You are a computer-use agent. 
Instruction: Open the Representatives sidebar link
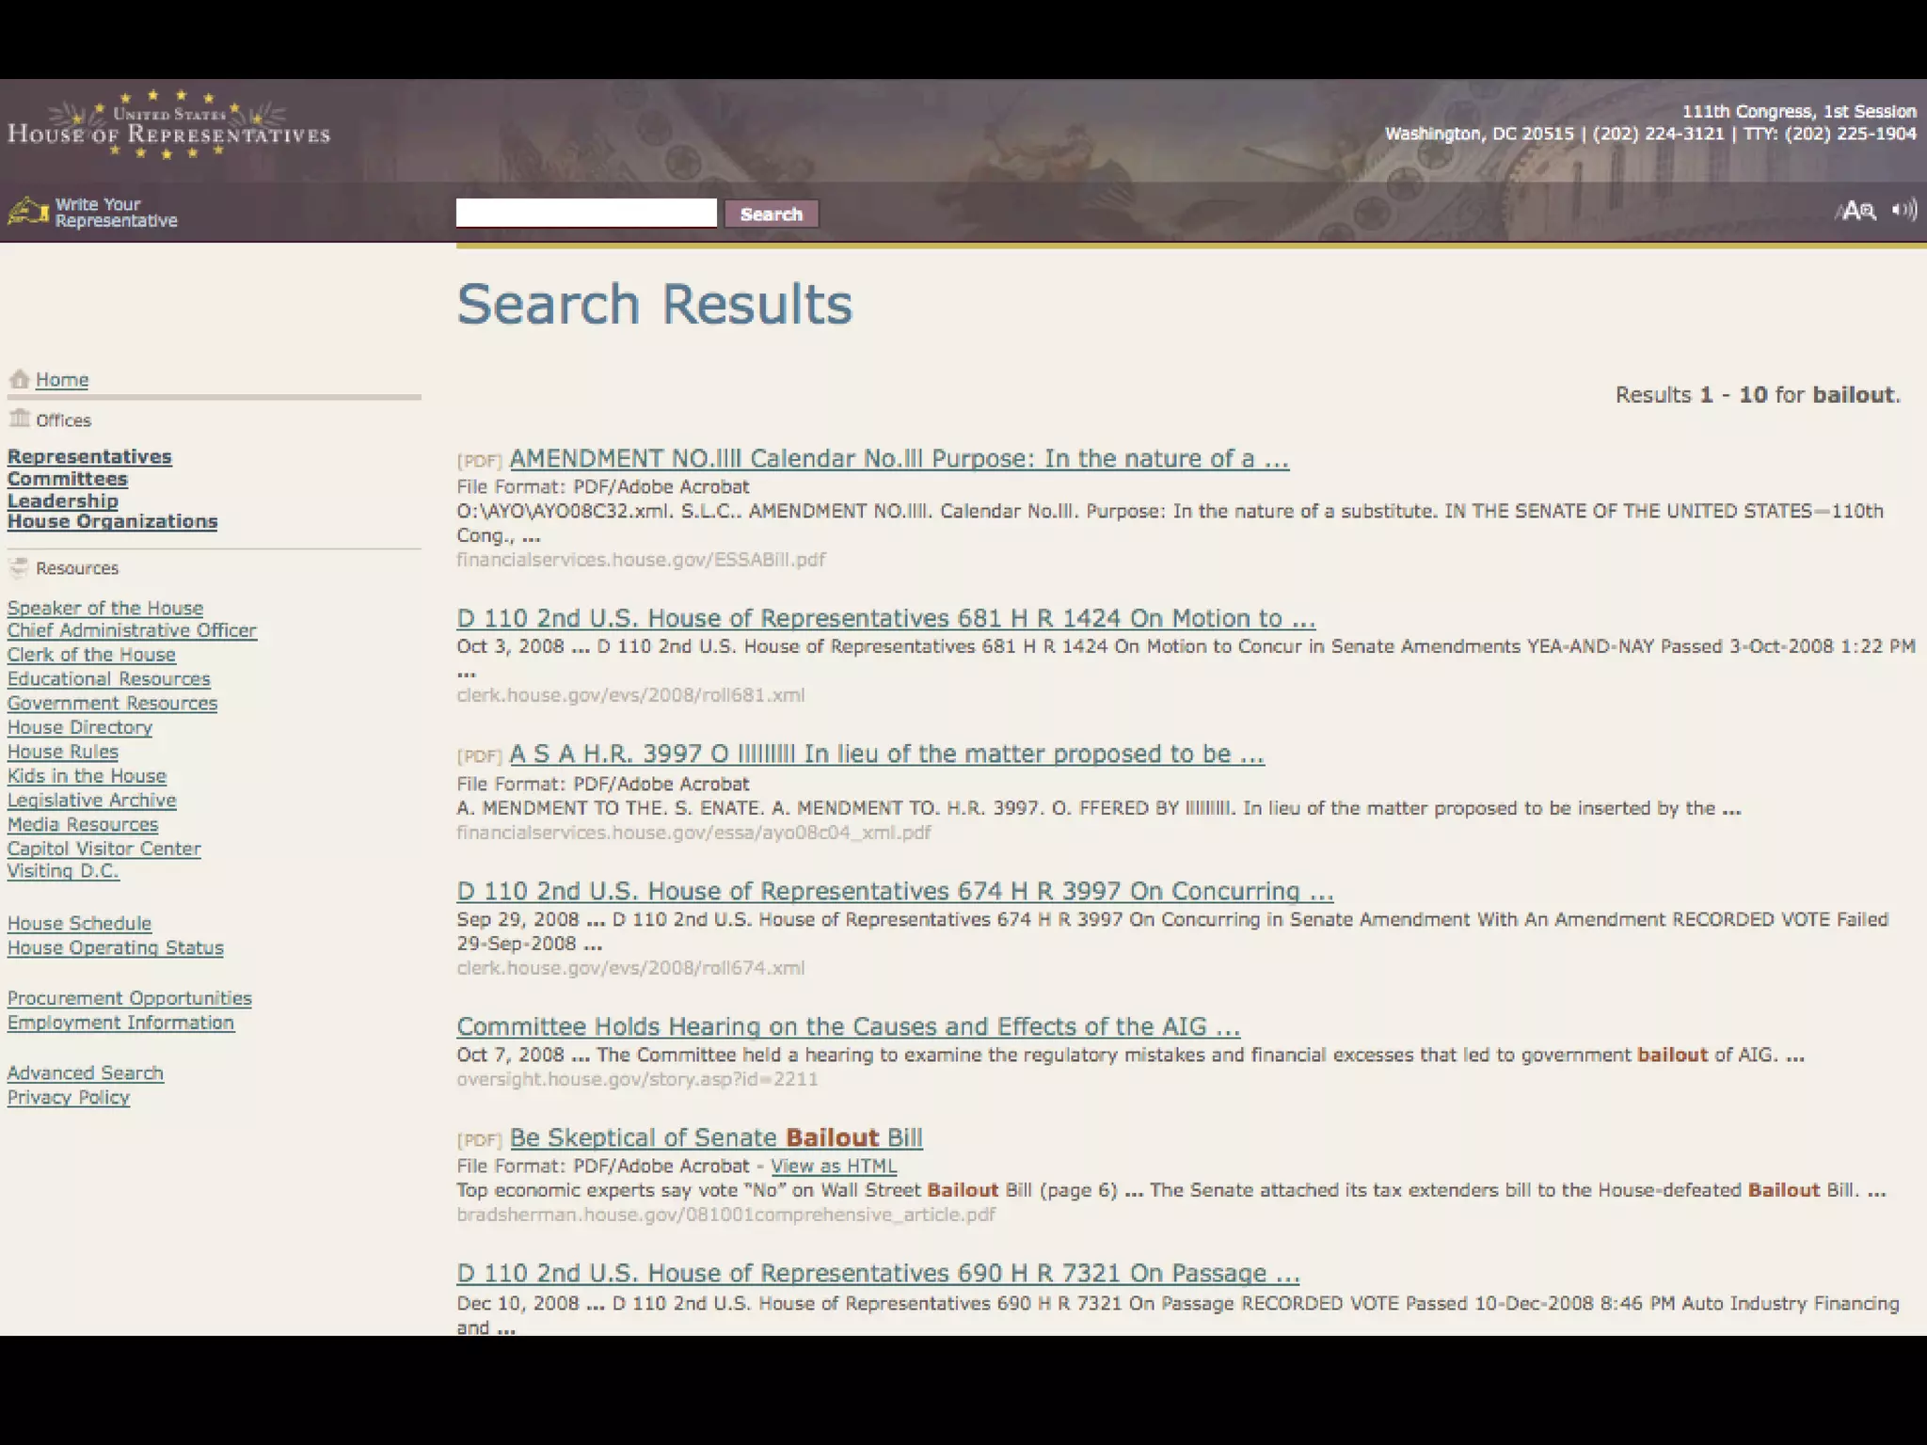[x=89, y=456]
